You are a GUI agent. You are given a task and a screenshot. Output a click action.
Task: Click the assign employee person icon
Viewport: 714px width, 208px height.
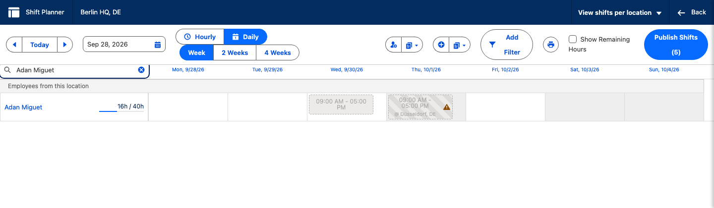(394, 45)
